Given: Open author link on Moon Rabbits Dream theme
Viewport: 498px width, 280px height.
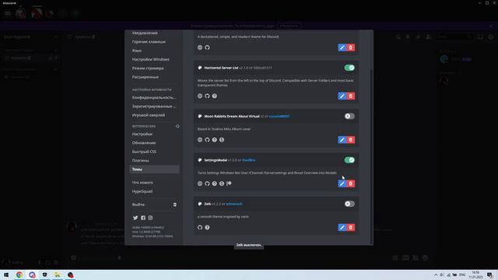Looking at the screenshot, I should tap(279, 116).
